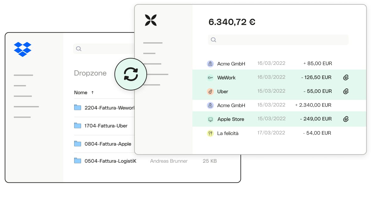
Task: Click the magnifier icon in Dropbox search
Action: [79, 48]
